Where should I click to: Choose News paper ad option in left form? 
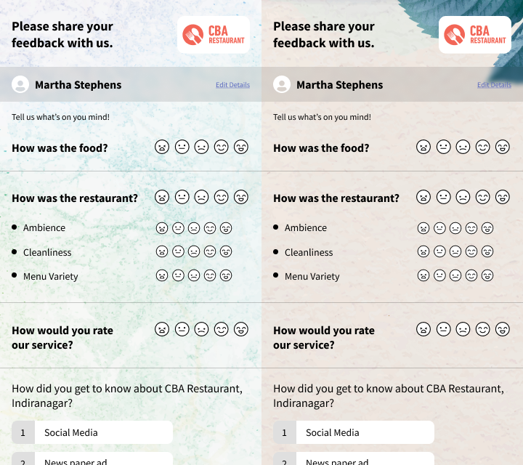click(92, 459)
